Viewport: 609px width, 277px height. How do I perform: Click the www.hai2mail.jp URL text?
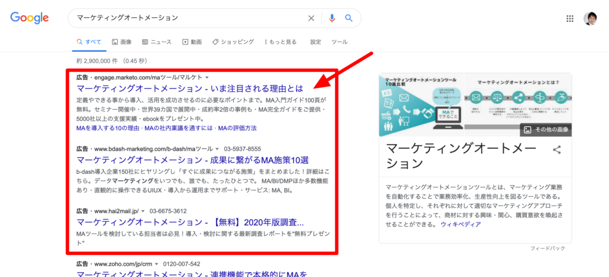click(117, 211)
